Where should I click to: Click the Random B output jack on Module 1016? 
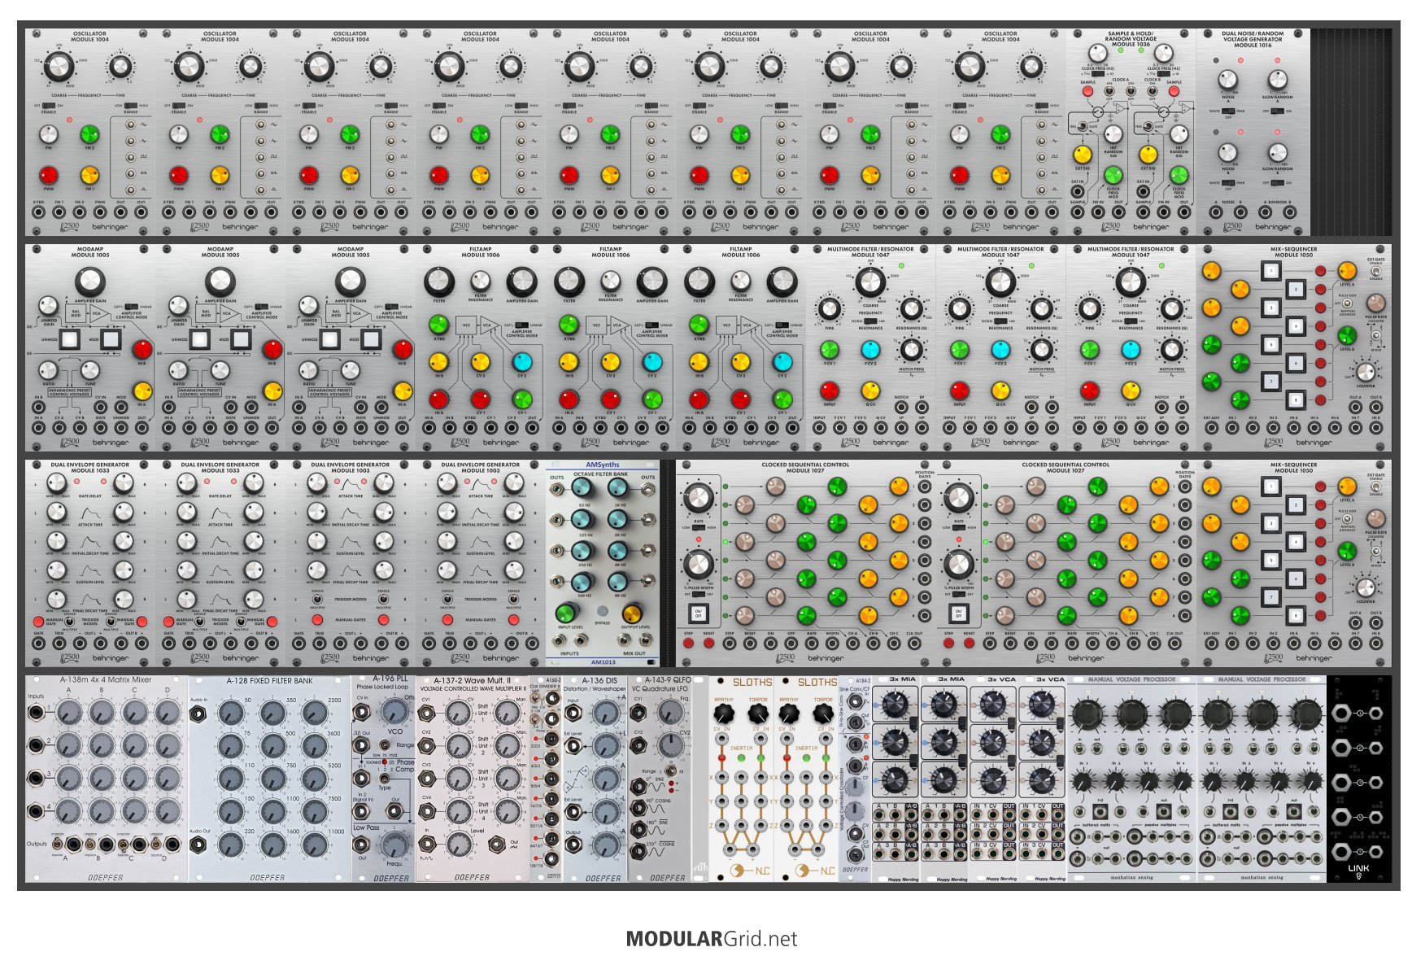click(x=1288, y=212)
